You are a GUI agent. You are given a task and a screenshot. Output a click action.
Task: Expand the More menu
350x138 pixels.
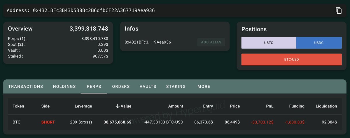tap(204, 87)
